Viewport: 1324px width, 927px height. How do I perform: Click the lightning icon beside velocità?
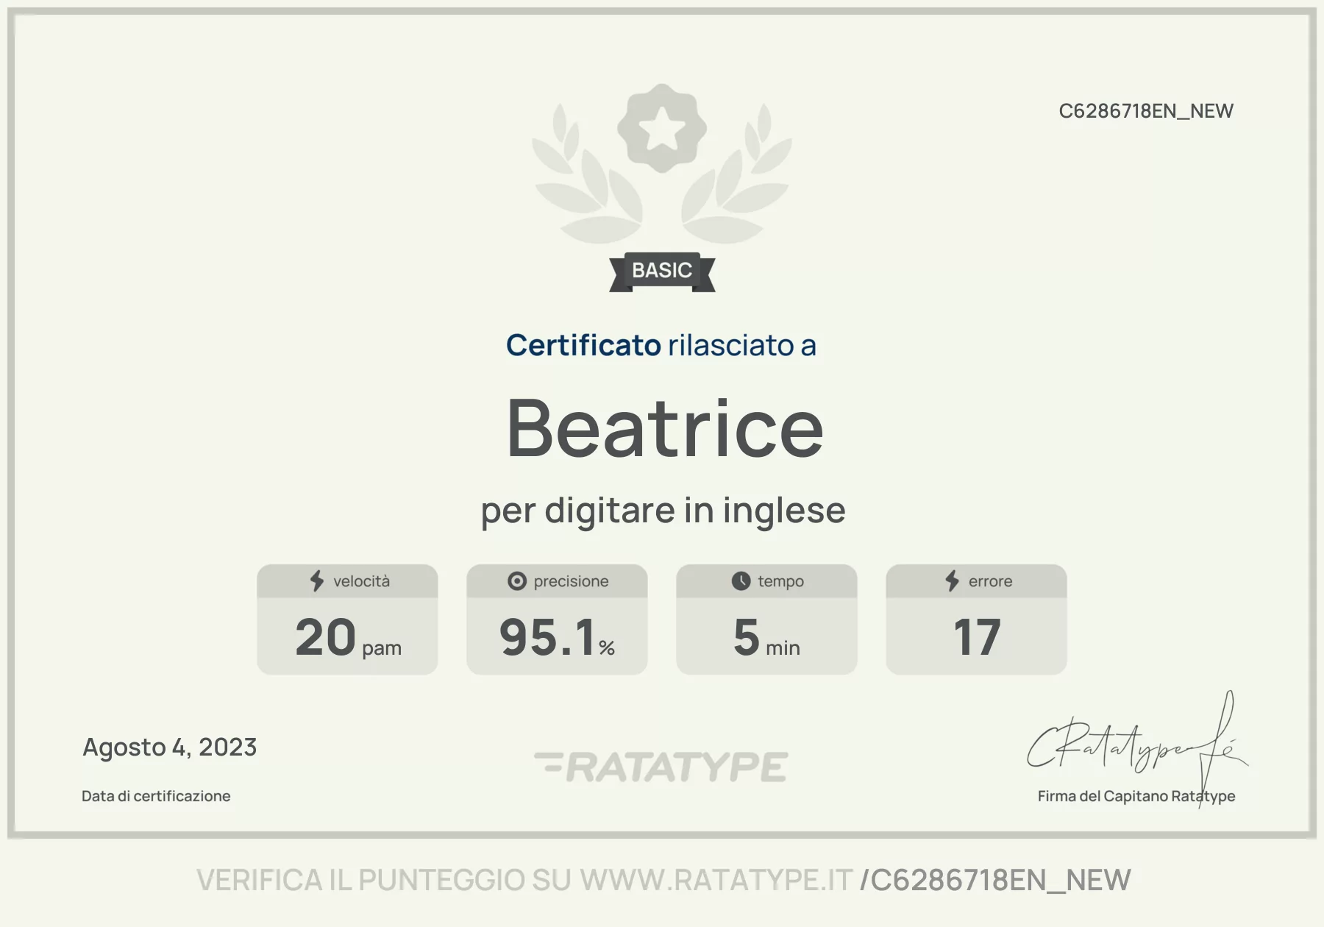coord(317,581)
